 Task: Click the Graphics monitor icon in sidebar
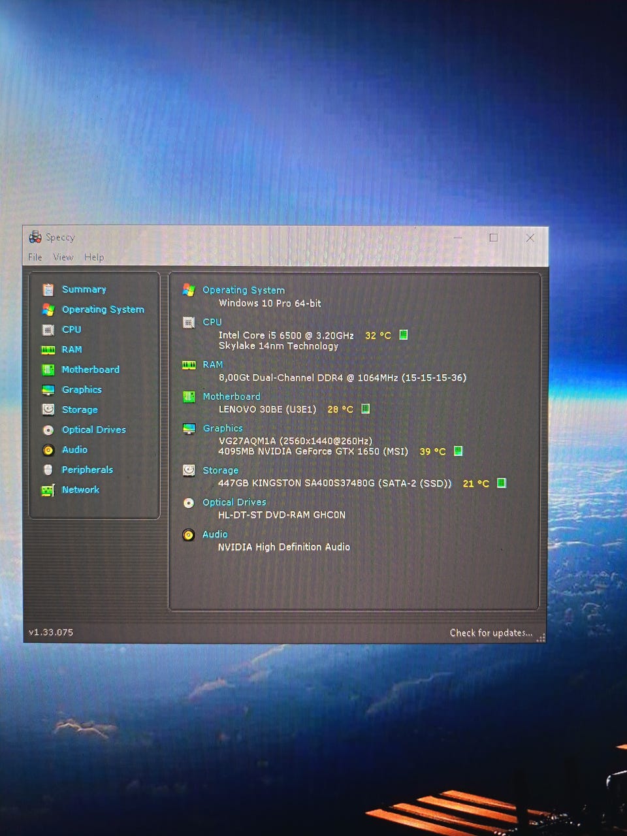(x=48, y=390)
